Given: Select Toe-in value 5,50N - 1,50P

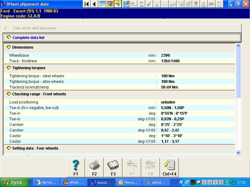Looking at the screenshot, I should click(x=173, y=108).
